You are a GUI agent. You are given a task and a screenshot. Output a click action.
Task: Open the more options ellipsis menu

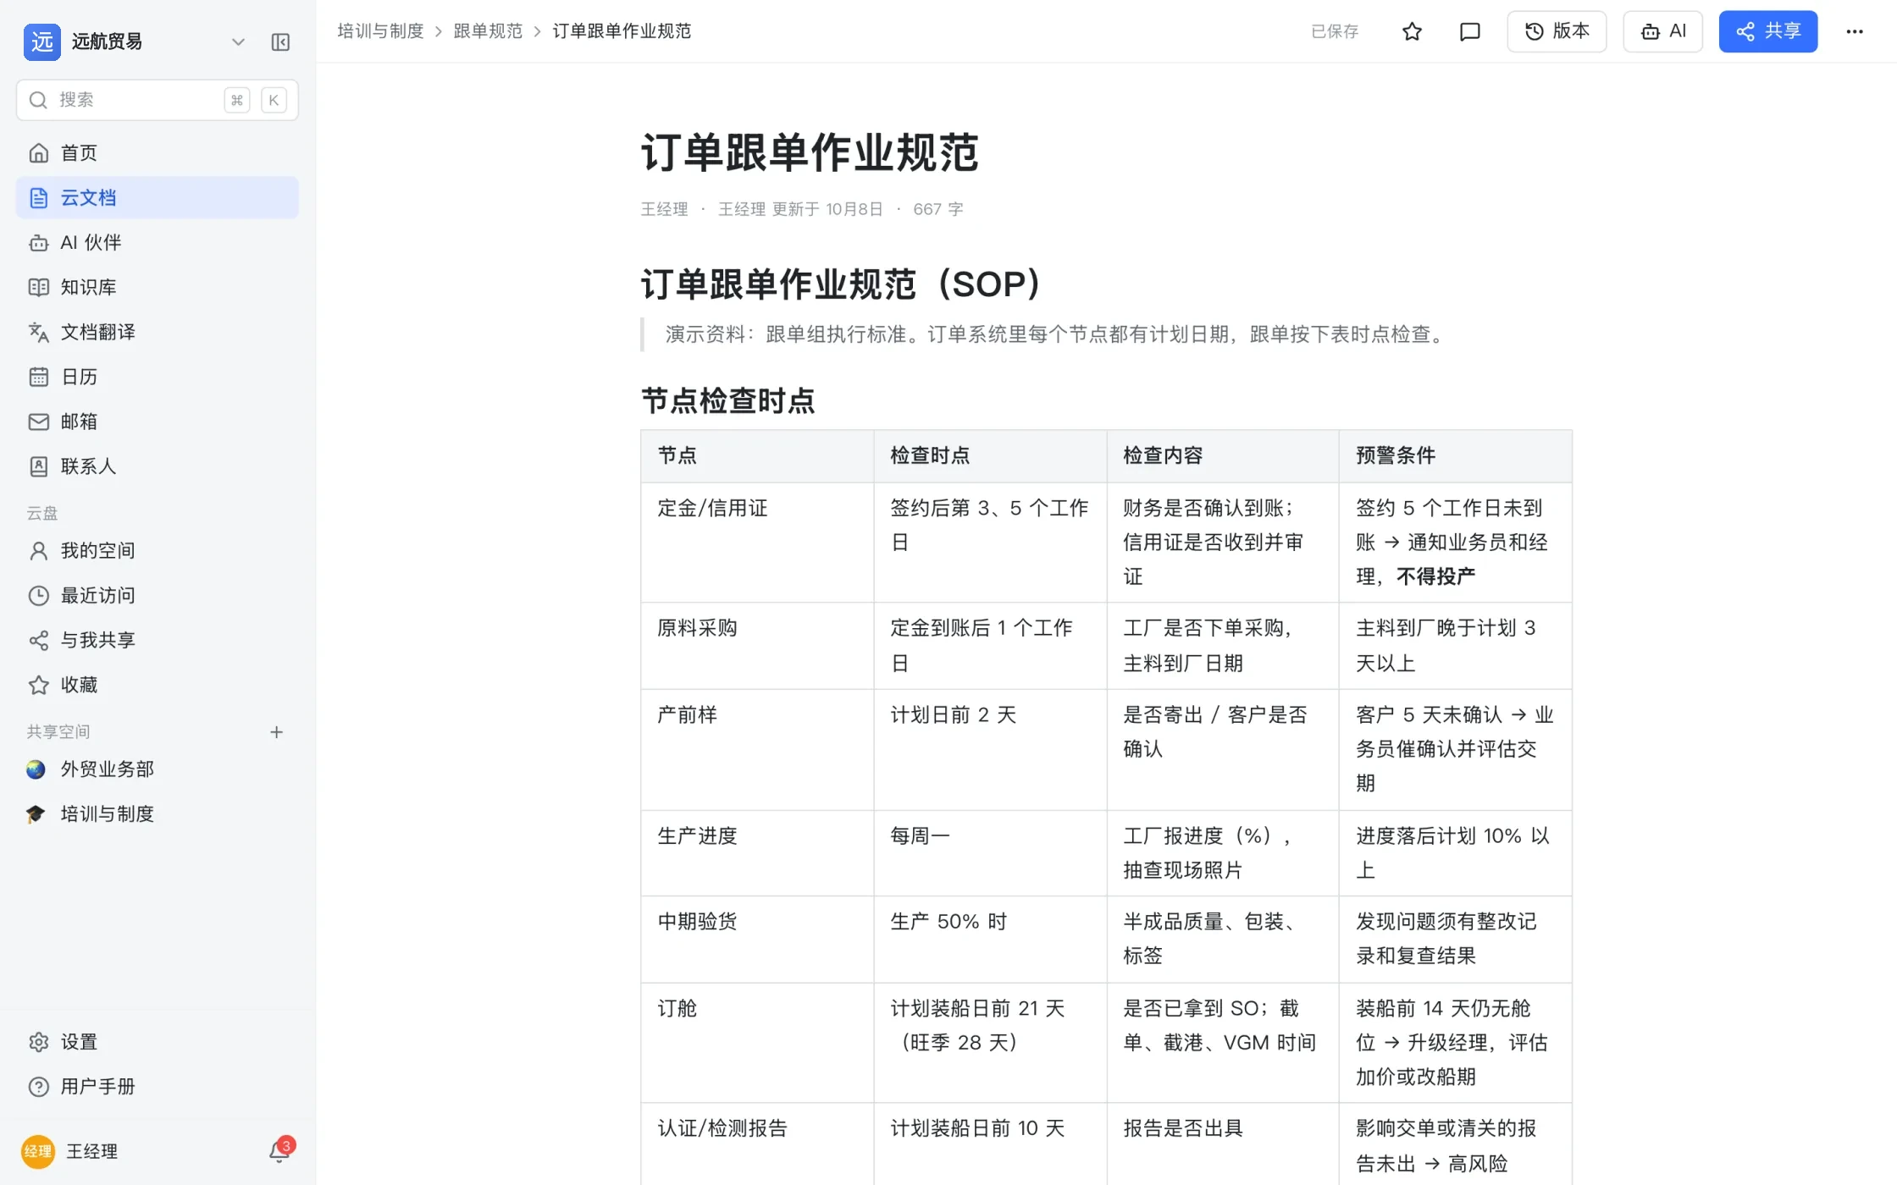[x=1855, y=31]
